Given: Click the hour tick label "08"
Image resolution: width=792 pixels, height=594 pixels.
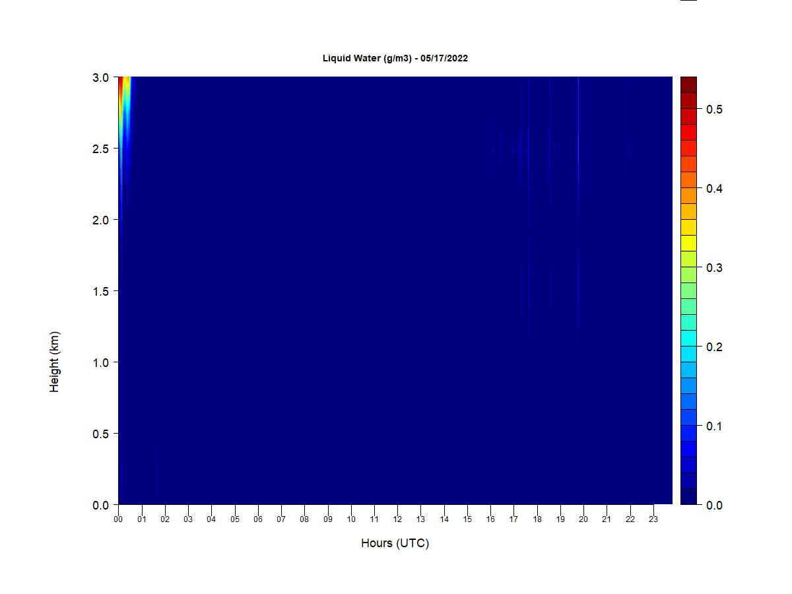Looking at the screenshot, I should 304,519.
